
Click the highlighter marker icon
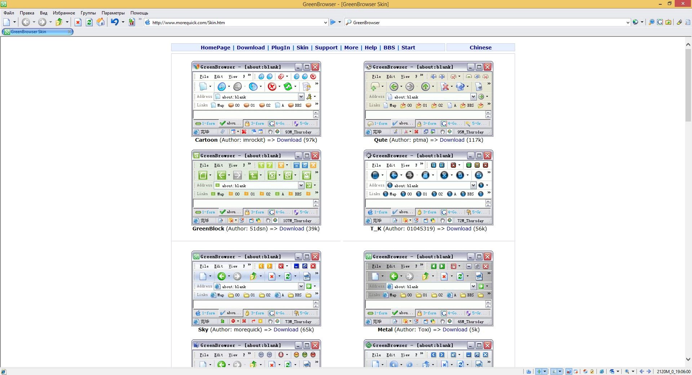(679, 22)
